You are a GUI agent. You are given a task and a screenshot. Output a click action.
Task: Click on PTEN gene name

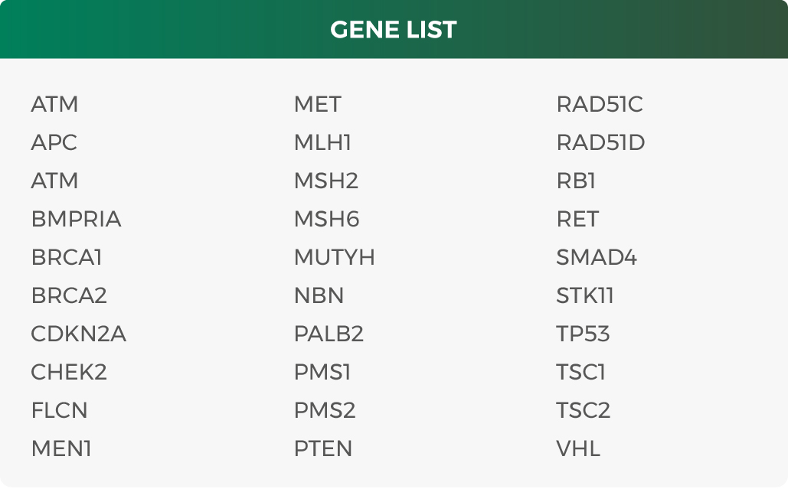click(323, 448)
